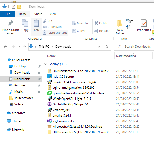154x142 pixels.
Task: Open the Customize Quick Access Toolbar arrow
Action: click(x=24, y=7)
